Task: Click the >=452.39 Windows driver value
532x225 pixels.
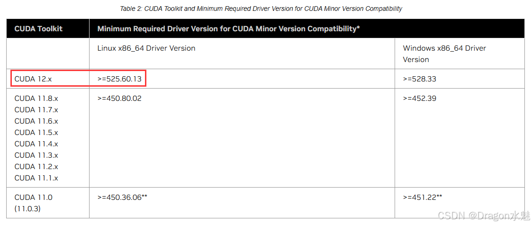Action: coord(419,99)
